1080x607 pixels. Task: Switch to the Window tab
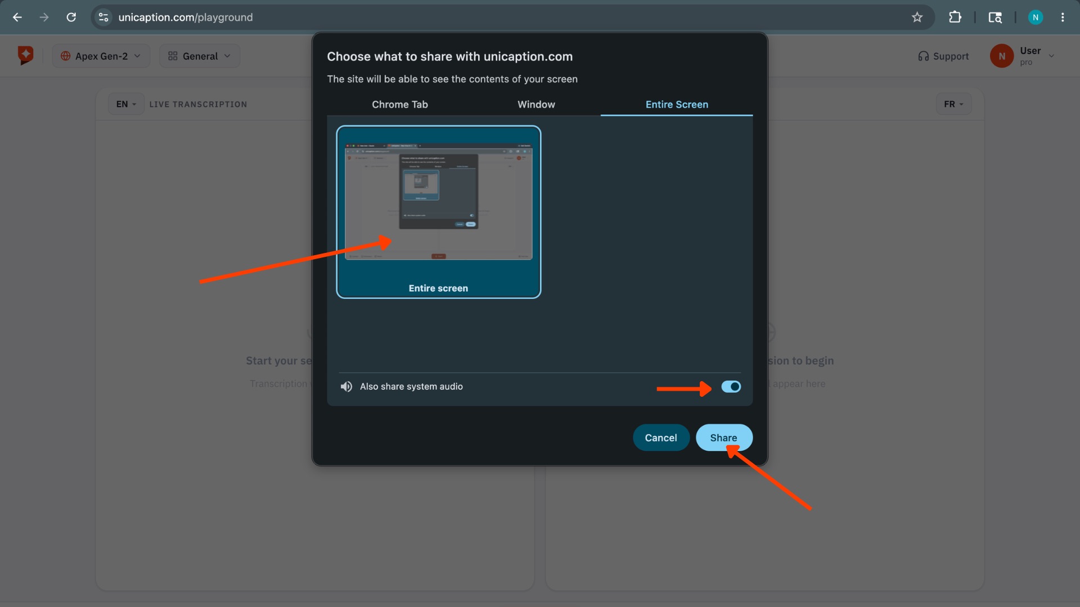coord(536,105)
